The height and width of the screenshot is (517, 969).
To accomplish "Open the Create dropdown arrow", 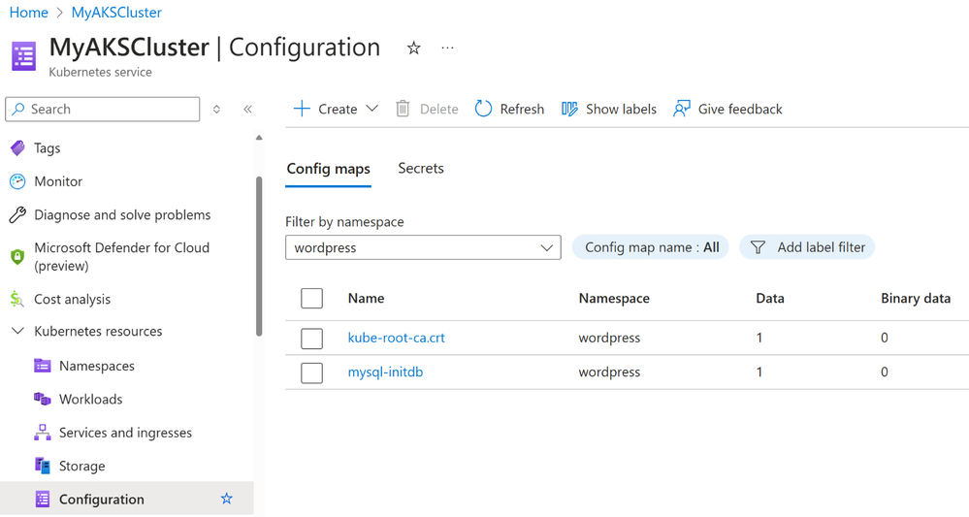I will click(x=371, y=109).
